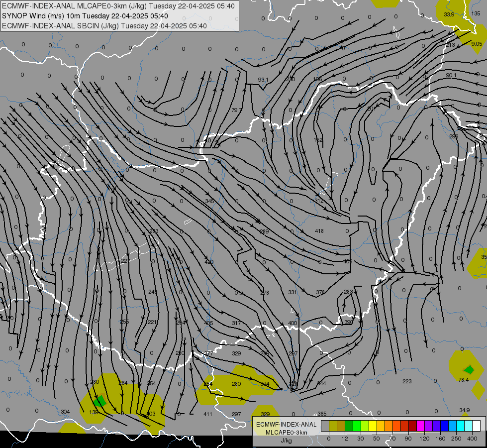Select the map value 406
Image resolution: width=487 pixels, height=448 pixels.
click(x=348, y=261)
